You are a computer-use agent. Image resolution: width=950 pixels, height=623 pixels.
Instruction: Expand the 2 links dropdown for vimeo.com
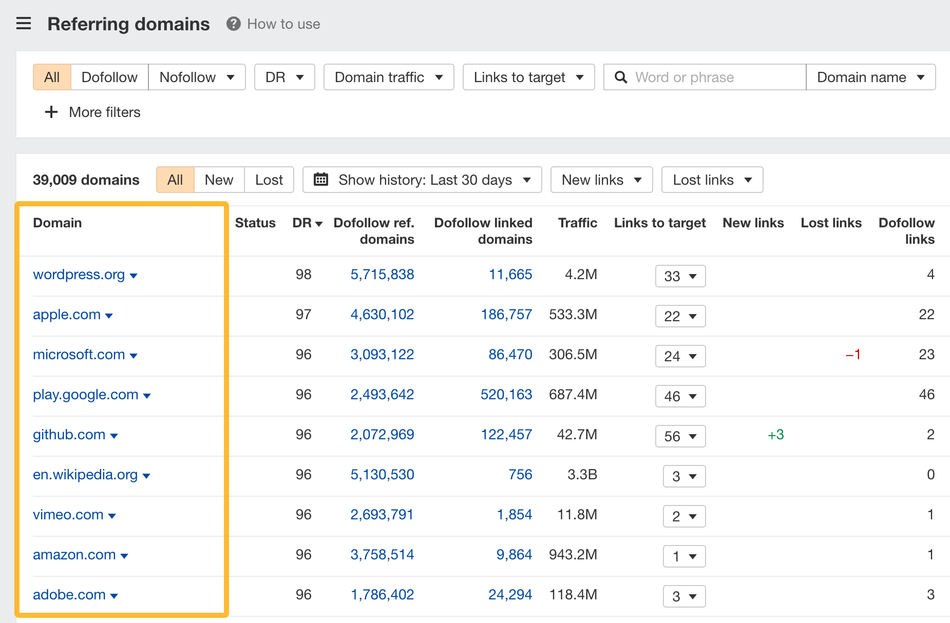[685, 516]
